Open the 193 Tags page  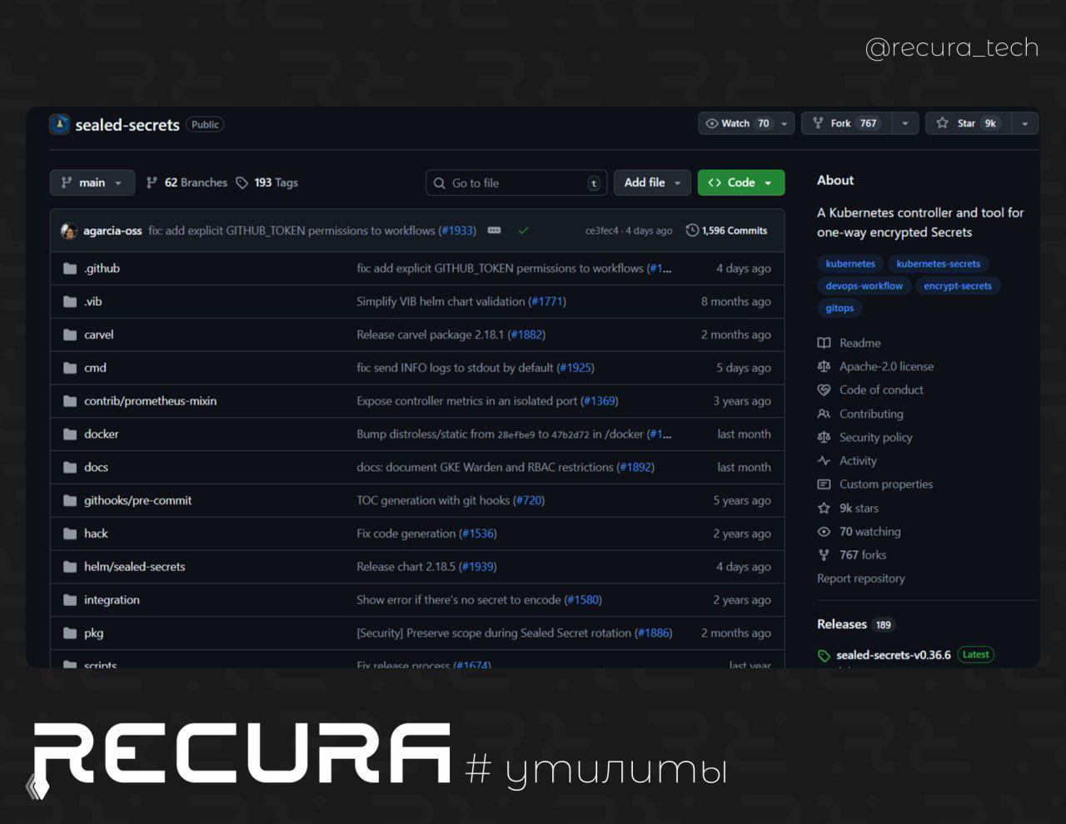tap(266, 182)
